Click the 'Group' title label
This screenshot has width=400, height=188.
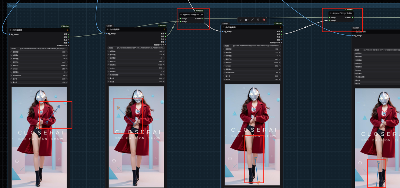12,5
